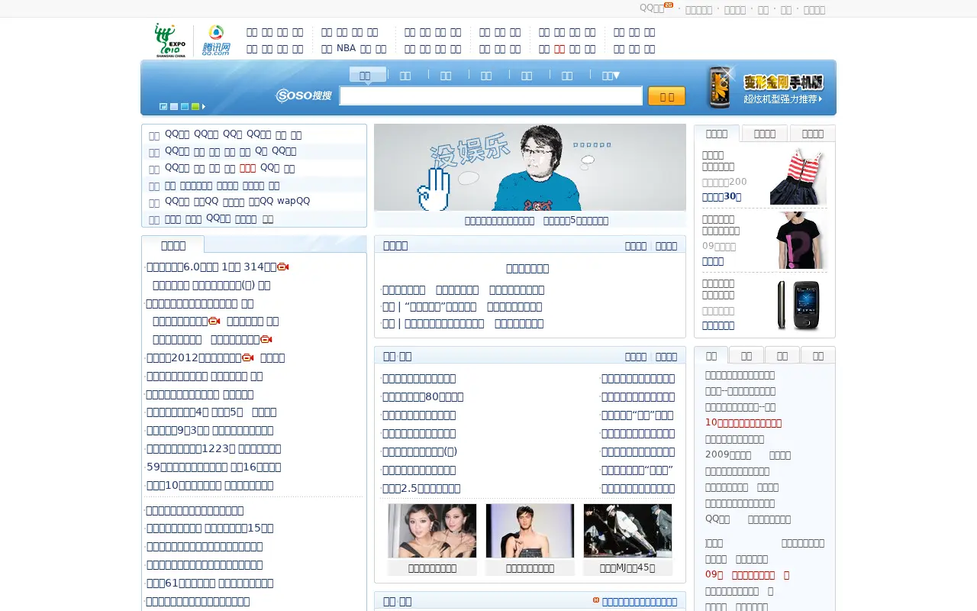Open the thumbnail of man on runway
Viewport: 977px width, 611px height.
click(x=530, y=531)
